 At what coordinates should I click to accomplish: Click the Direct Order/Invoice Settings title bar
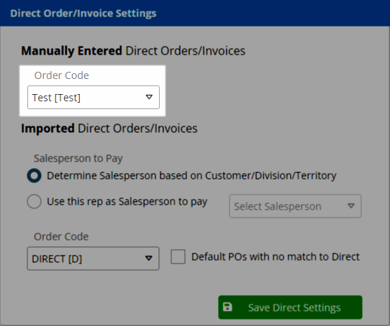click(195, 13)
